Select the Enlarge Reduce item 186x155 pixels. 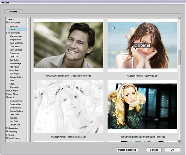pos(16,111)
